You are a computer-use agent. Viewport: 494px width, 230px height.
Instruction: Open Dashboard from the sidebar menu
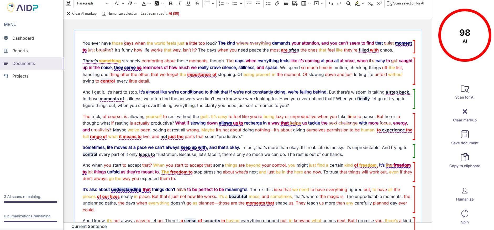pyautogui.click(x=23, y=38)
